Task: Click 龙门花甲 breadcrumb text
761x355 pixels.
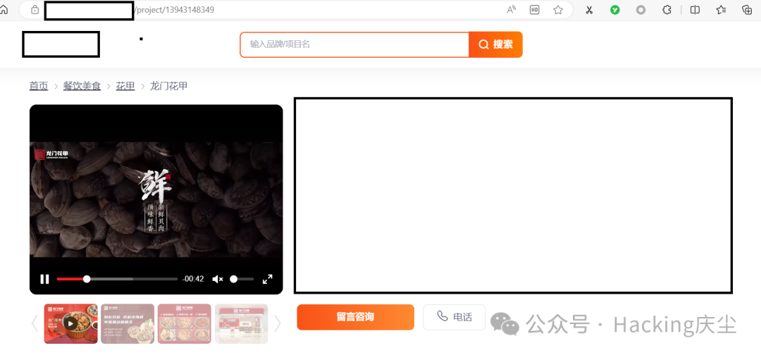Action: coord(169,87)
